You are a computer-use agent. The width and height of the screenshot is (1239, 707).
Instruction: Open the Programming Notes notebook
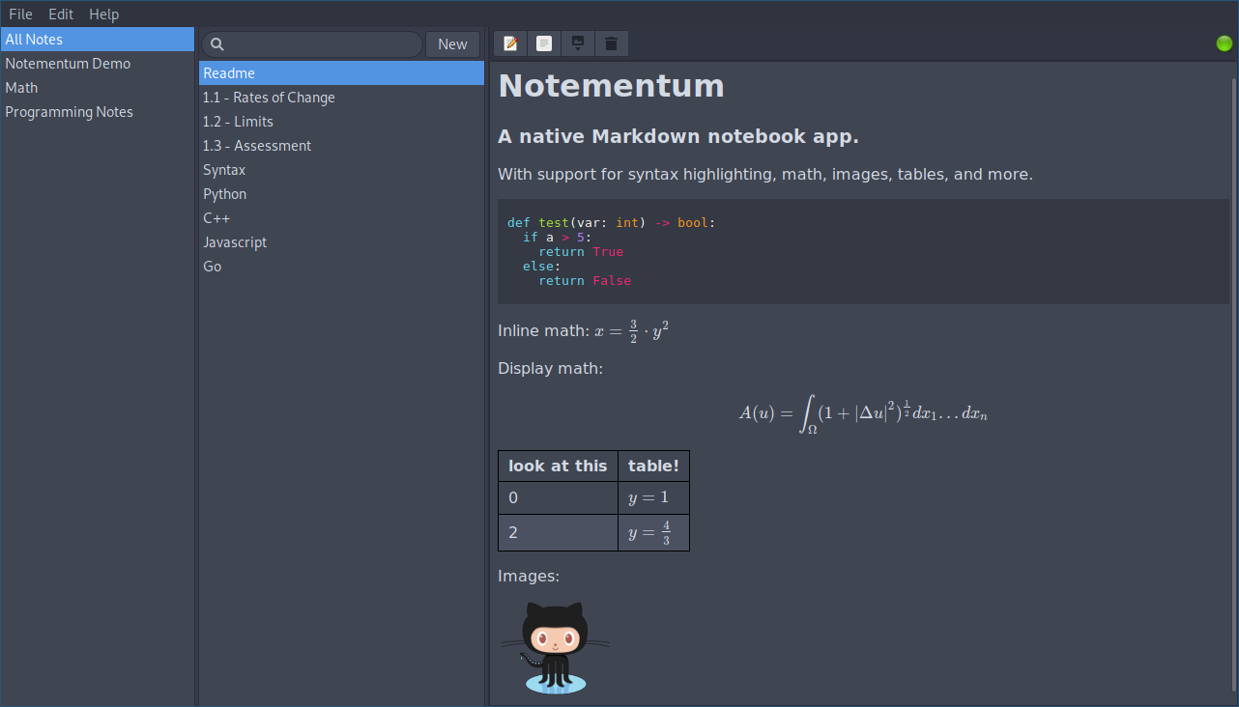coord(70,112)
